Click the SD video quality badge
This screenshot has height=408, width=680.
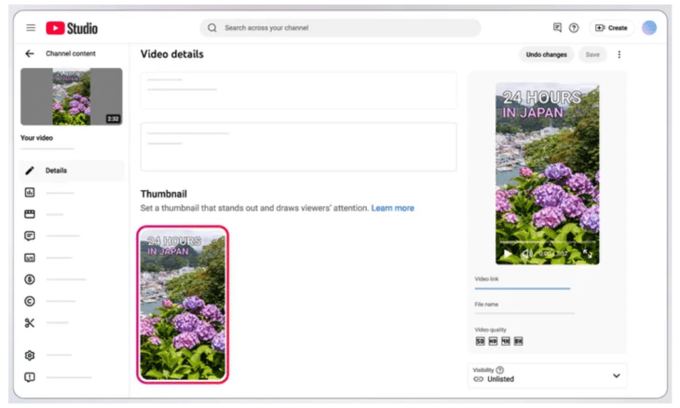click(479, 341)
